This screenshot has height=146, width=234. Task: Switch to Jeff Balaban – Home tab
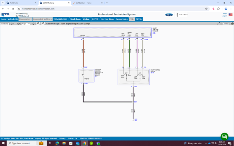pos(88,3)
